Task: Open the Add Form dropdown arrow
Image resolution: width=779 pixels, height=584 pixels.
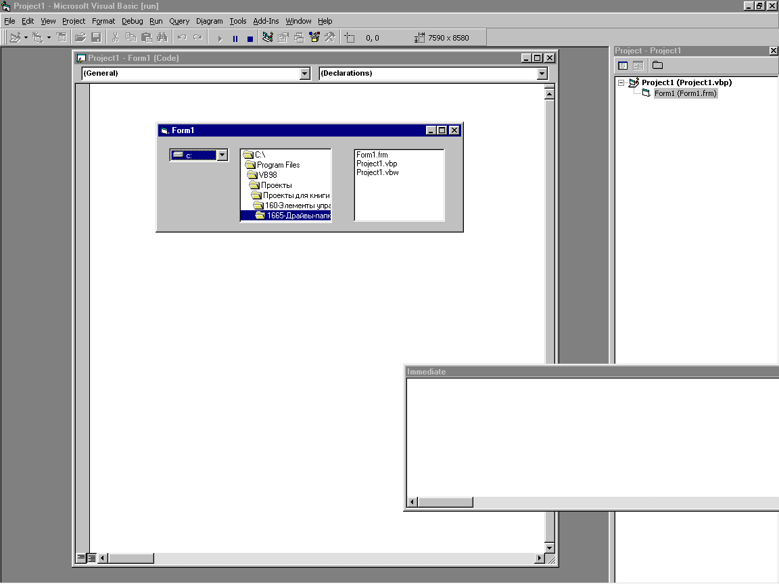Action: (x=49, y=38)
